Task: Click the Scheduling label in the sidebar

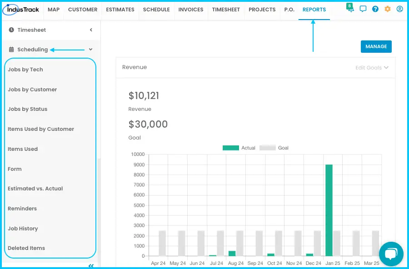Action: pos(33,50)
